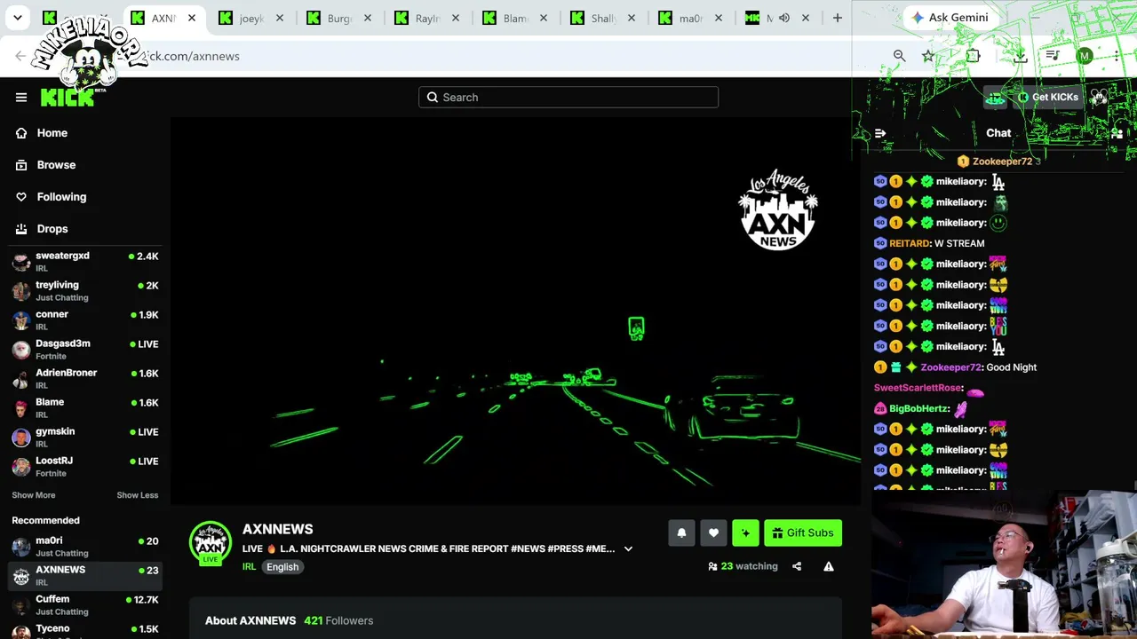Image resolution: width=1137 pixels, height=639 pixels.
Task: Click the pinned Zookeeper72 gifter badge atop chat
Action: [998, 162]
